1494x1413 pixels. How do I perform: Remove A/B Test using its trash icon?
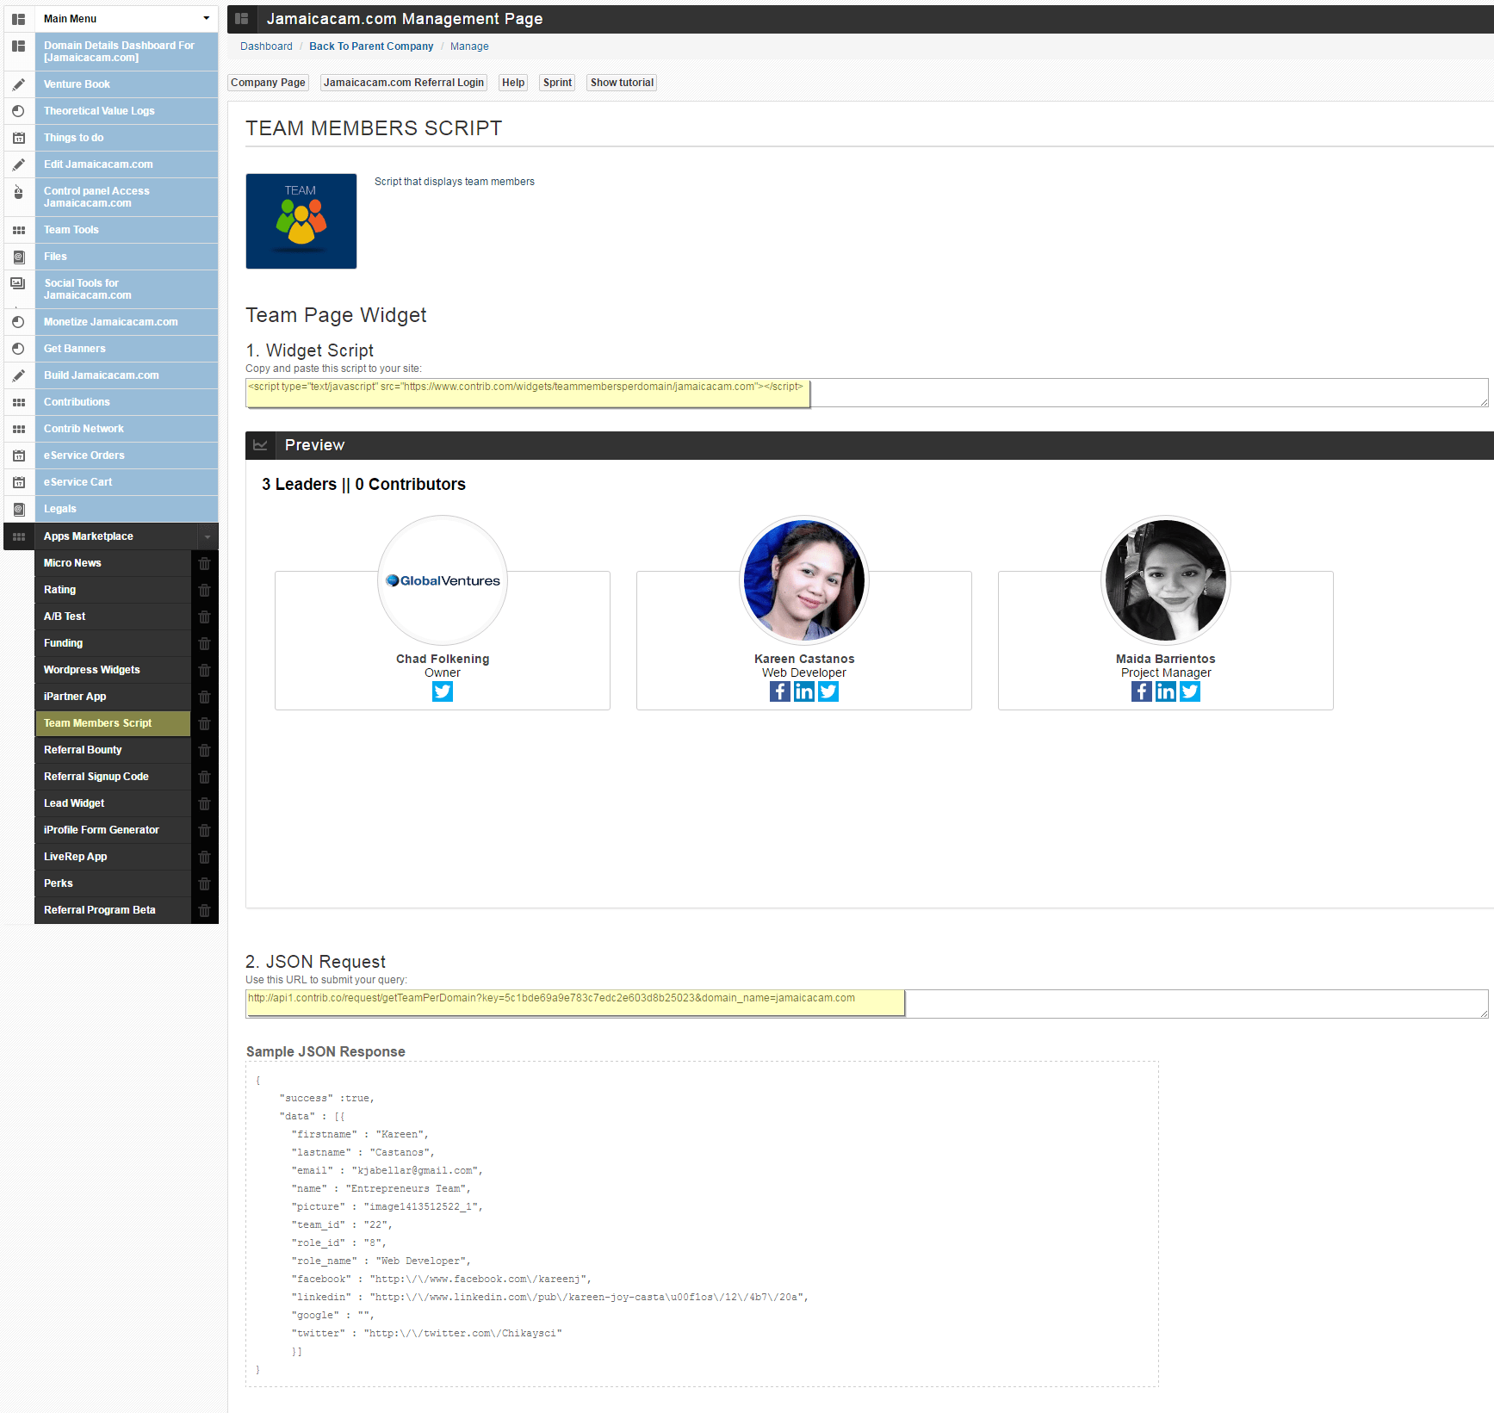point(204,617)
